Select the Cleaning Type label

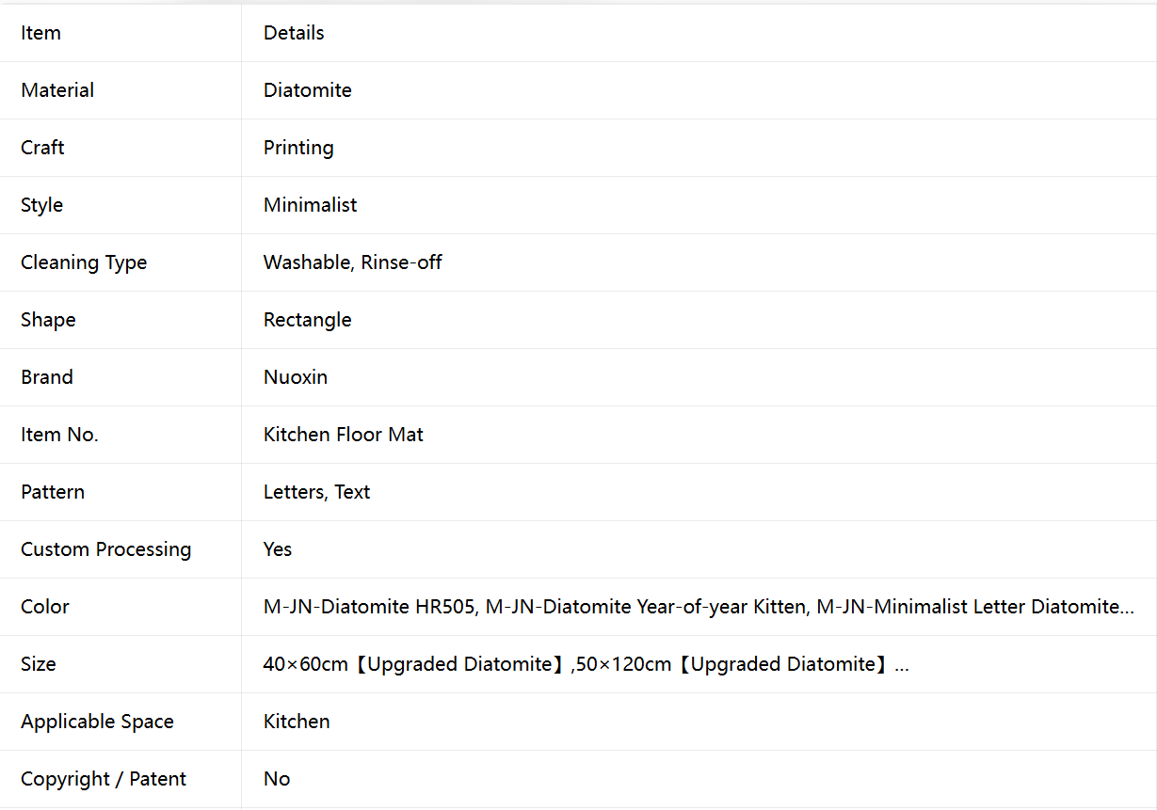tap(84, 262)
